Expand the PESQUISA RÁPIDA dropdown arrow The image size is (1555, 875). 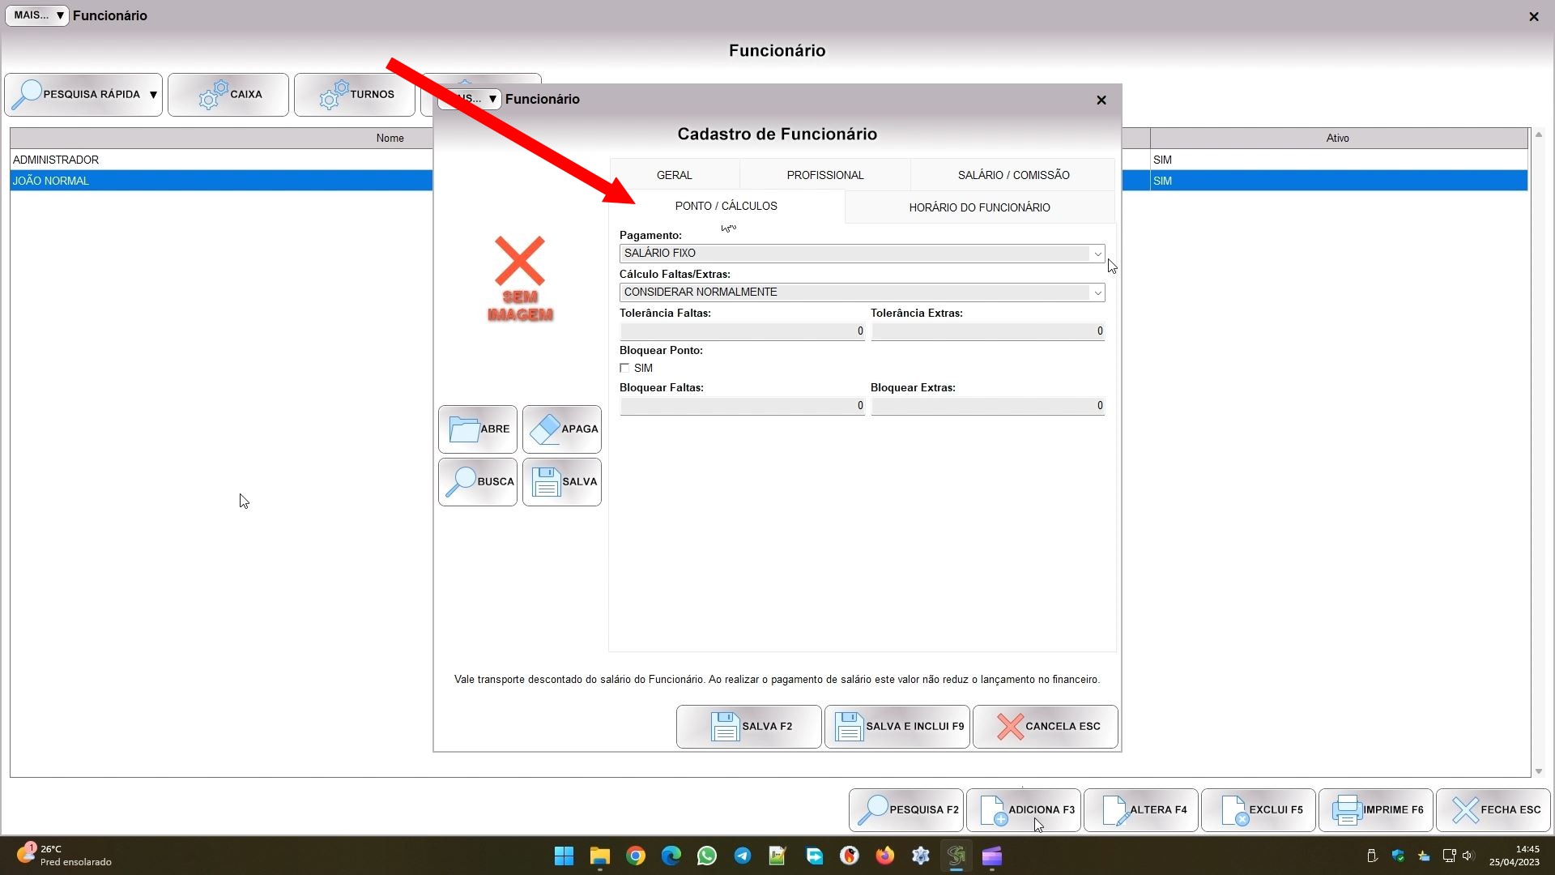(x=153, y=95)
